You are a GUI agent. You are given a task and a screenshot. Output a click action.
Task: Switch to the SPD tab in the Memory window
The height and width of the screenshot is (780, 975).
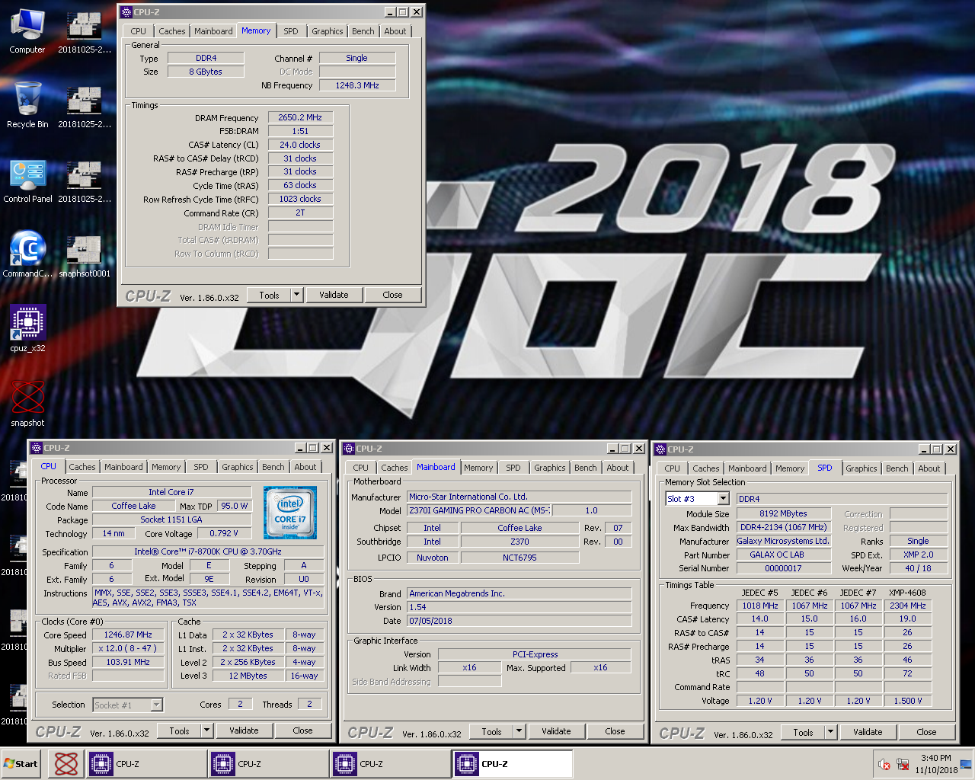pyautogui.click(x=291, y=31)
